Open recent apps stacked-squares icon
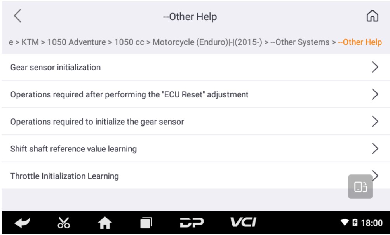Viewport: 390px width, 235px height. (146, 223)
